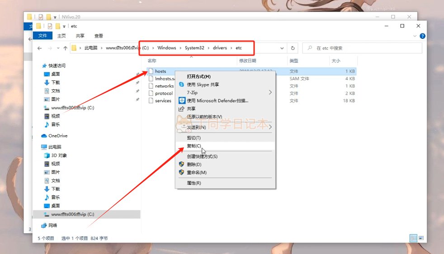Open 音乐 under quick access

[56, 124]
